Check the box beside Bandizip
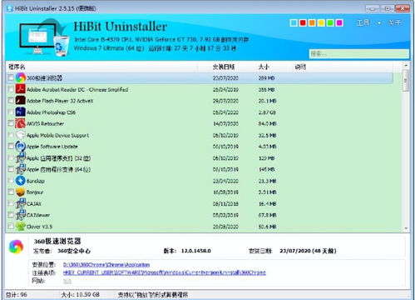The width and height of the screenshot is (415, 300). [x=11, y=181]
